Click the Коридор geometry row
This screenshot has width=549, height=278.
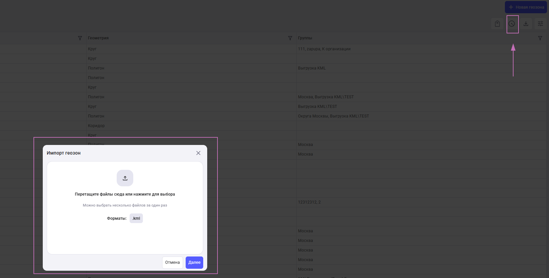pyautogui.click(x=96, y=126)
